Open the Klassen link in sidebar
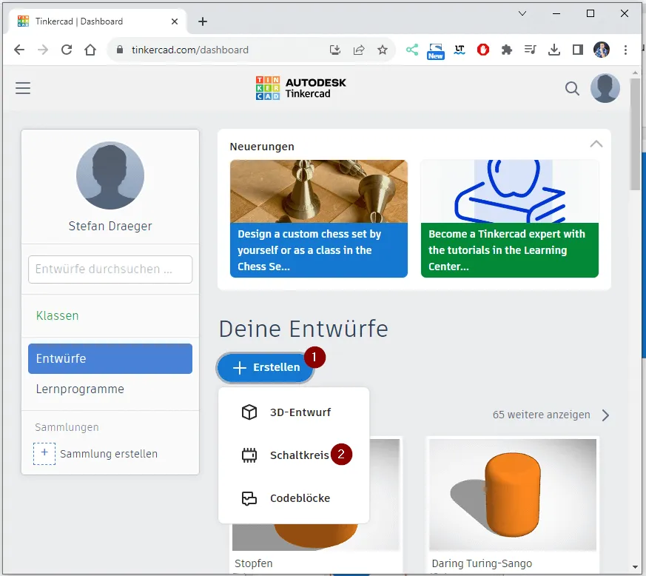This screenshot has width=646, height=576. tap(57, 315)
